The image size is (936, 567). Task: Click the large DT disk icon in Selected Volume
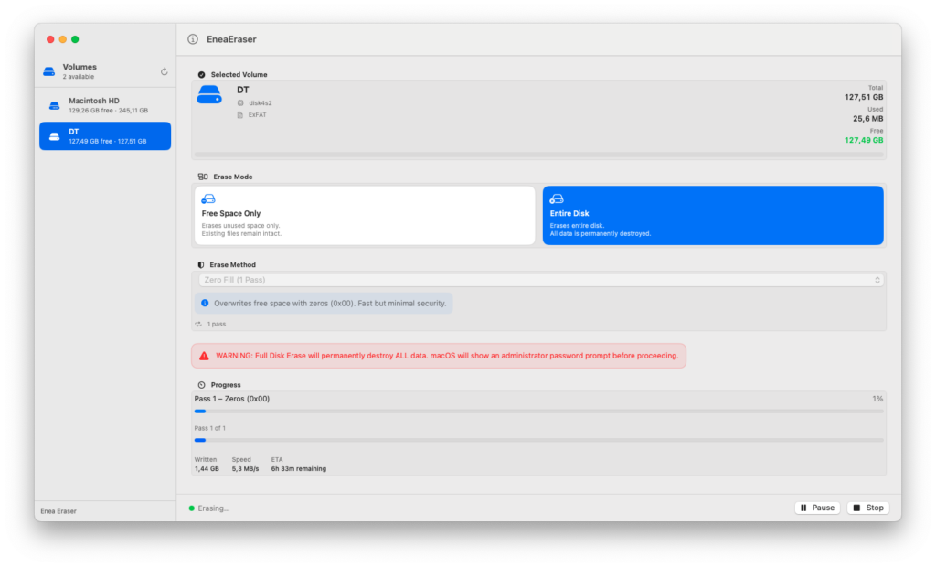[x=209, y=94]
